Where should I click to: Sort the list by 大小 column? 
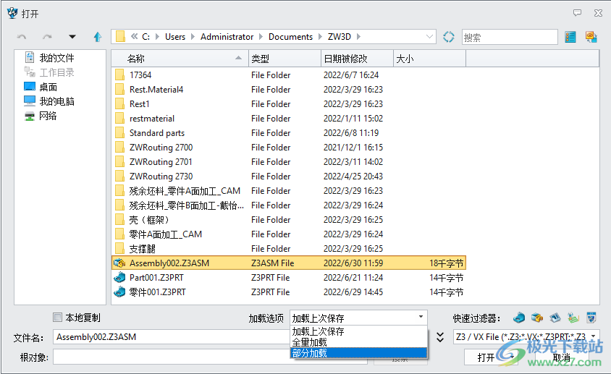click(x=429, y=59)
